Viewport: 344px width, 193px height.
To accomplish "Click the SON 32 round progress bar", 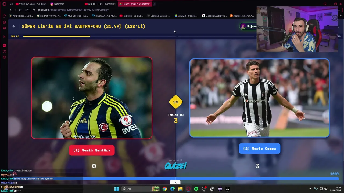I will tap(99, 36).
